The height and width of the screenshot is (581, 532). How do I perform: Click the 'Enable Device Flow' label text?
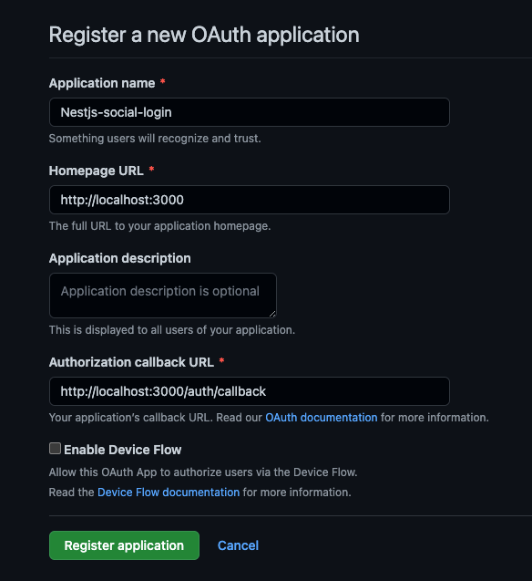[x=122, y=450]
